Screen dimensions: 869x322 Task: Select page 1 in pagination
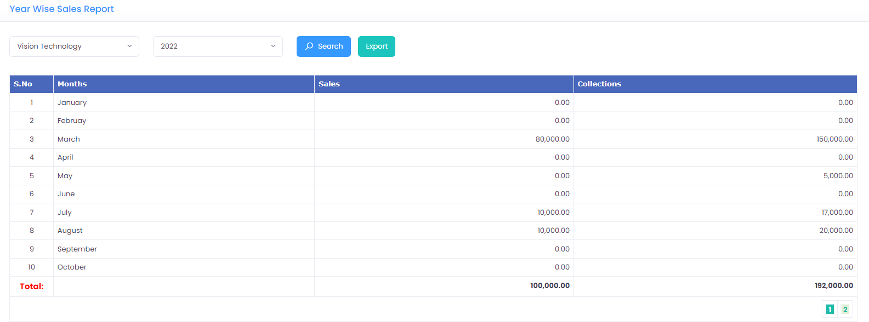point(830,309)
